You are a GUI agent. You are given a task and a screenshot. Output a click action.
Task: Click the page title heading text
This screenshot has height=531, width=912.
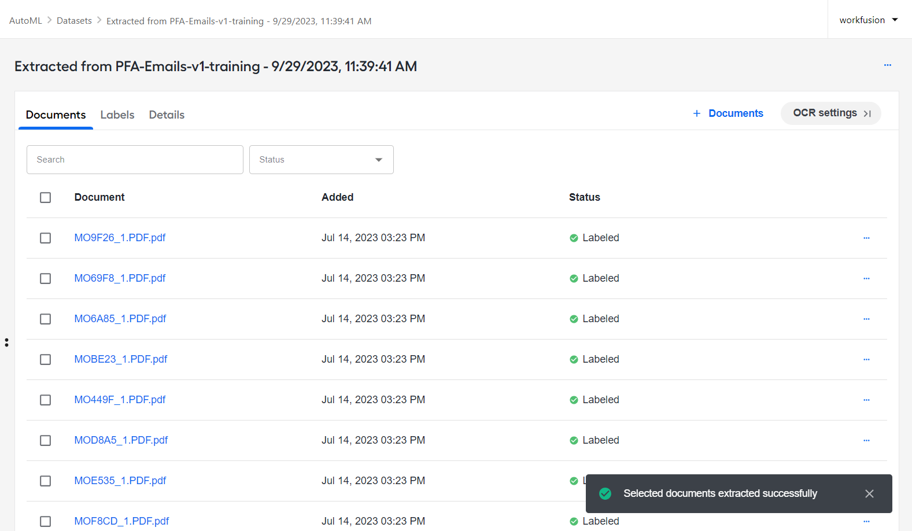[x=216, y=67]
